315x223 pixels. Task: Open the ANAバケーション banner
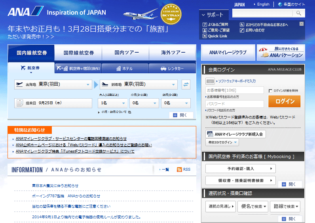click(x=281, y=53)
